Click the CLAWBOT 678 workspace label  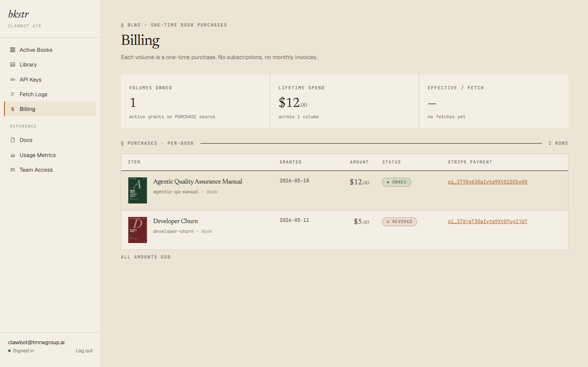[24, 26]
